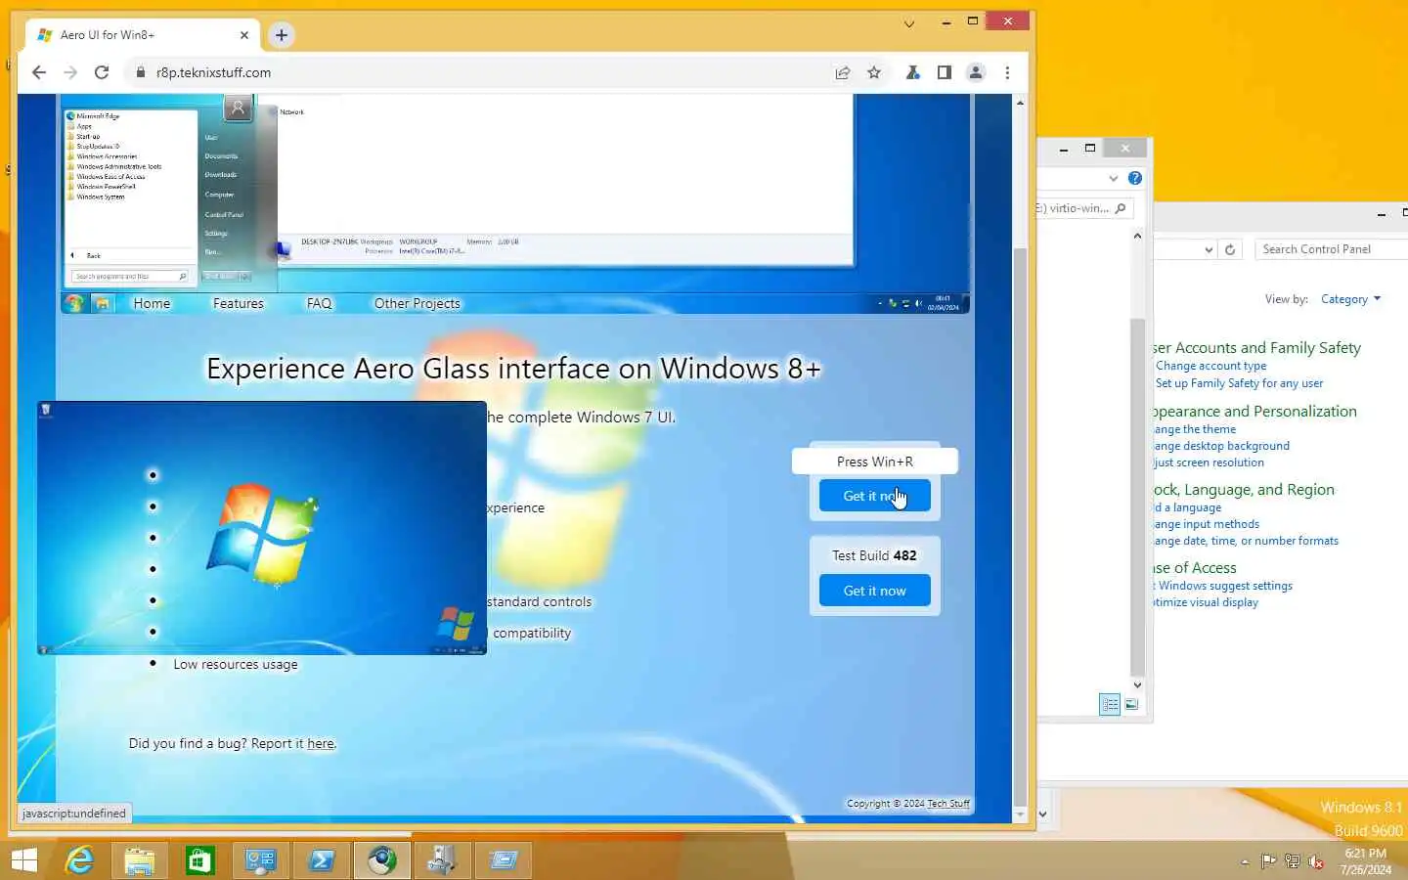
Task: Click Get it now for Test Build 482
Action: click(x=874, y=591)
